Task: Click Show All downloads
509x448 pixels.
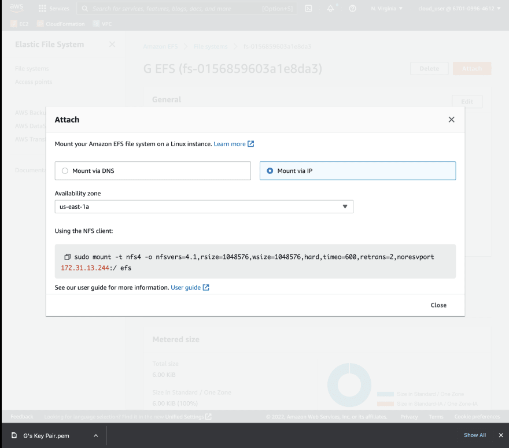Action: [475, 435]
